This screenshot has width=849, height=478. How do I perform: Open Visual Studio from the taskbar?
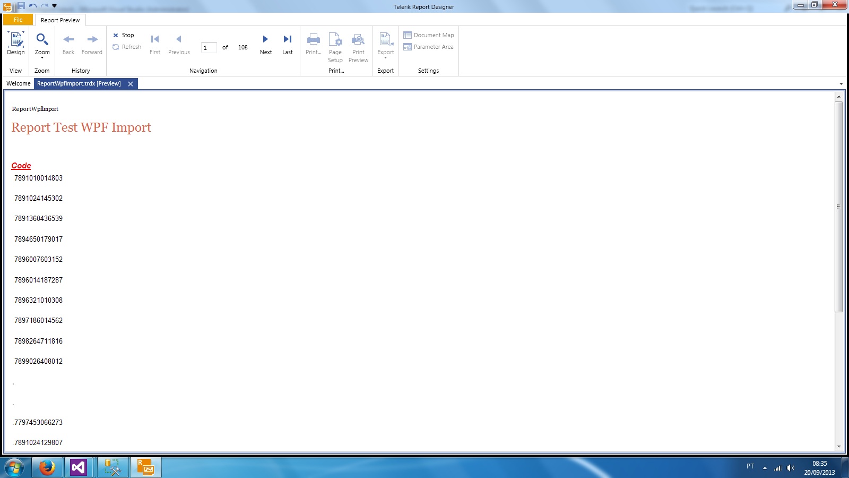pos(79,467)
